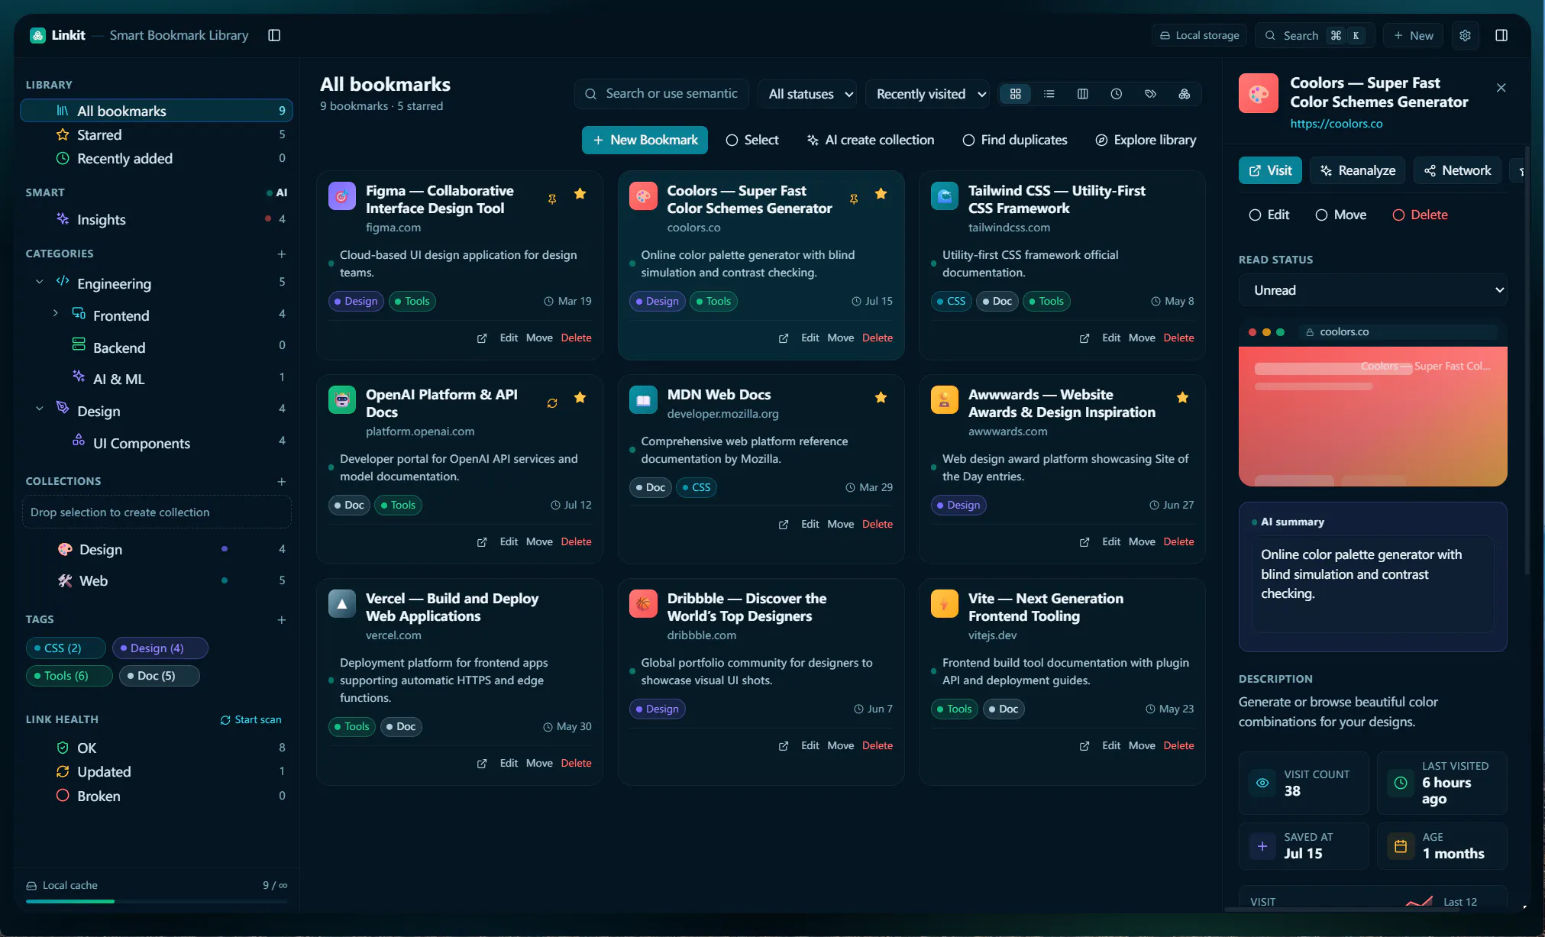Image resolution: width=1545 pixels, height=937 pixels.
Task: Filter by Design (4) tag chip
Action: (x=160, y=648)
